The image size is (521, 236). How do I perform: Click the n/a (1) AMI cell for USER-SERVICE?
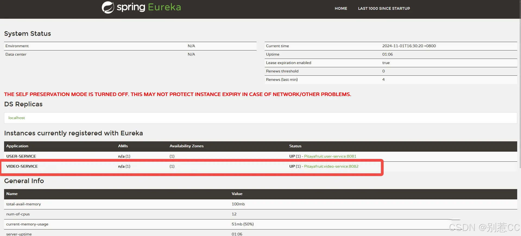[124, 156]
